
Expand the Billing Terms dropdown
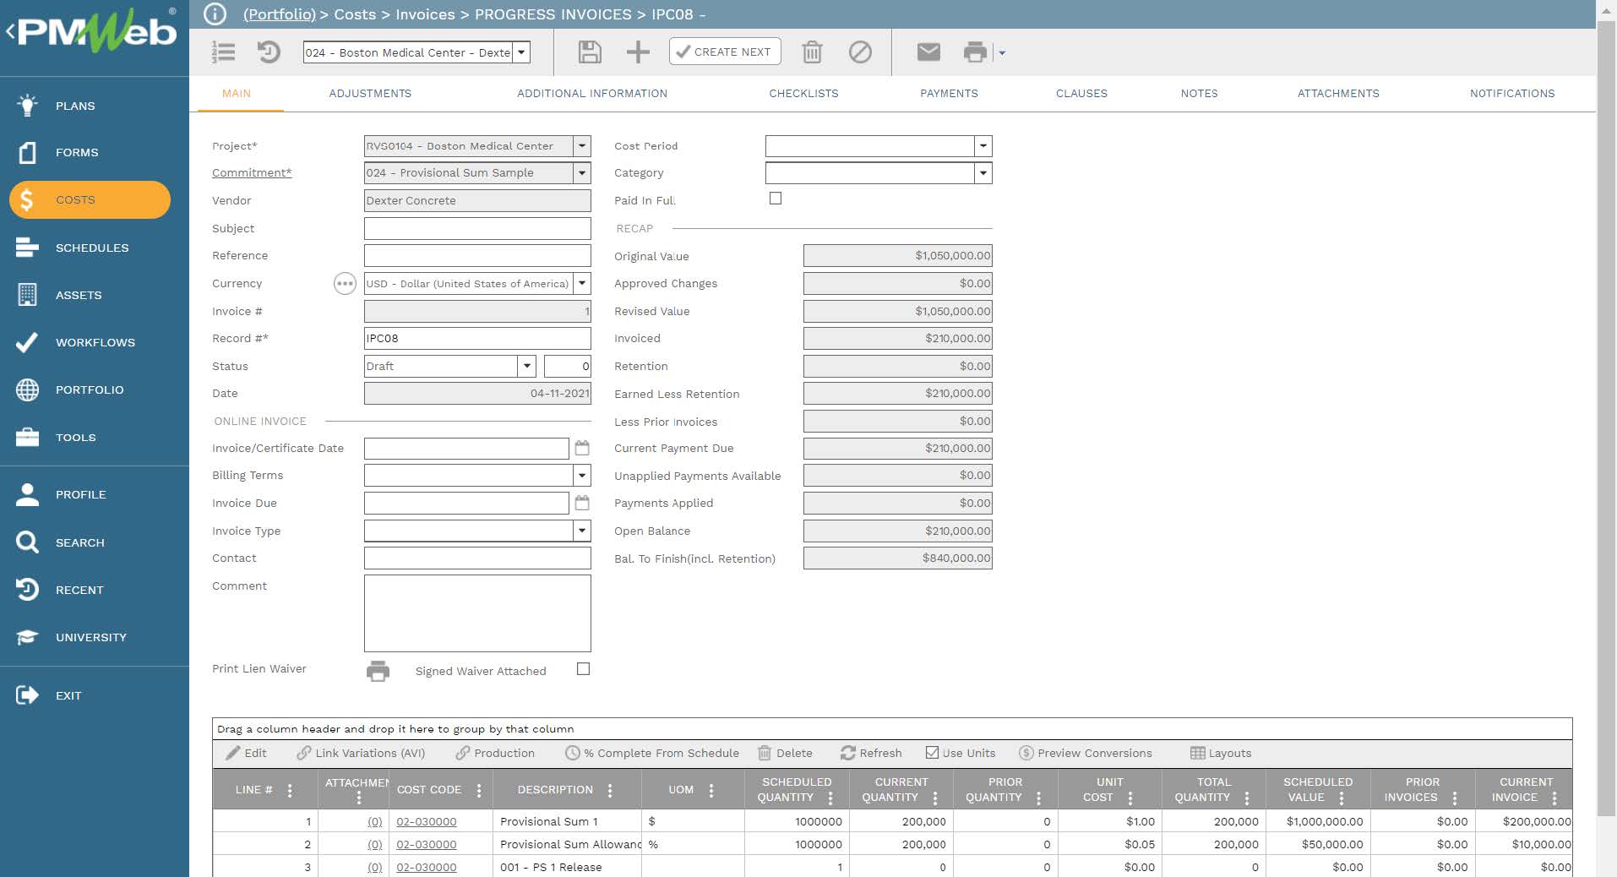582,476
